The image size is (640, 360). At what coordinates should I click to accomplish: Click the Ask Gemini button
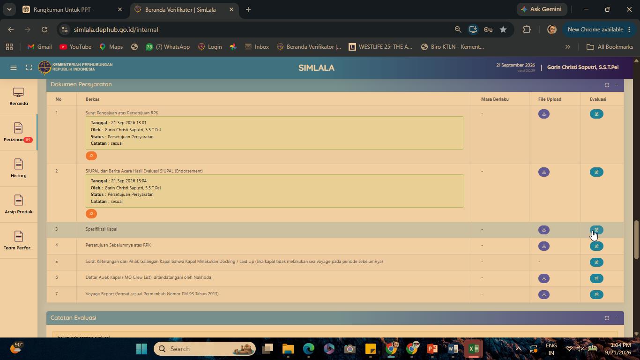(541, 9)
